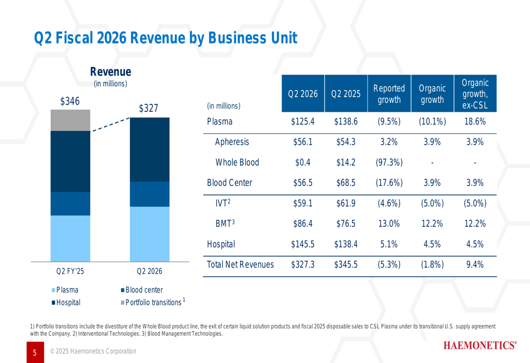The height and width of the screenshot is (363, 530).
Task: Click the Q2 2026 table column header
Action: click(x=303, y=94)
